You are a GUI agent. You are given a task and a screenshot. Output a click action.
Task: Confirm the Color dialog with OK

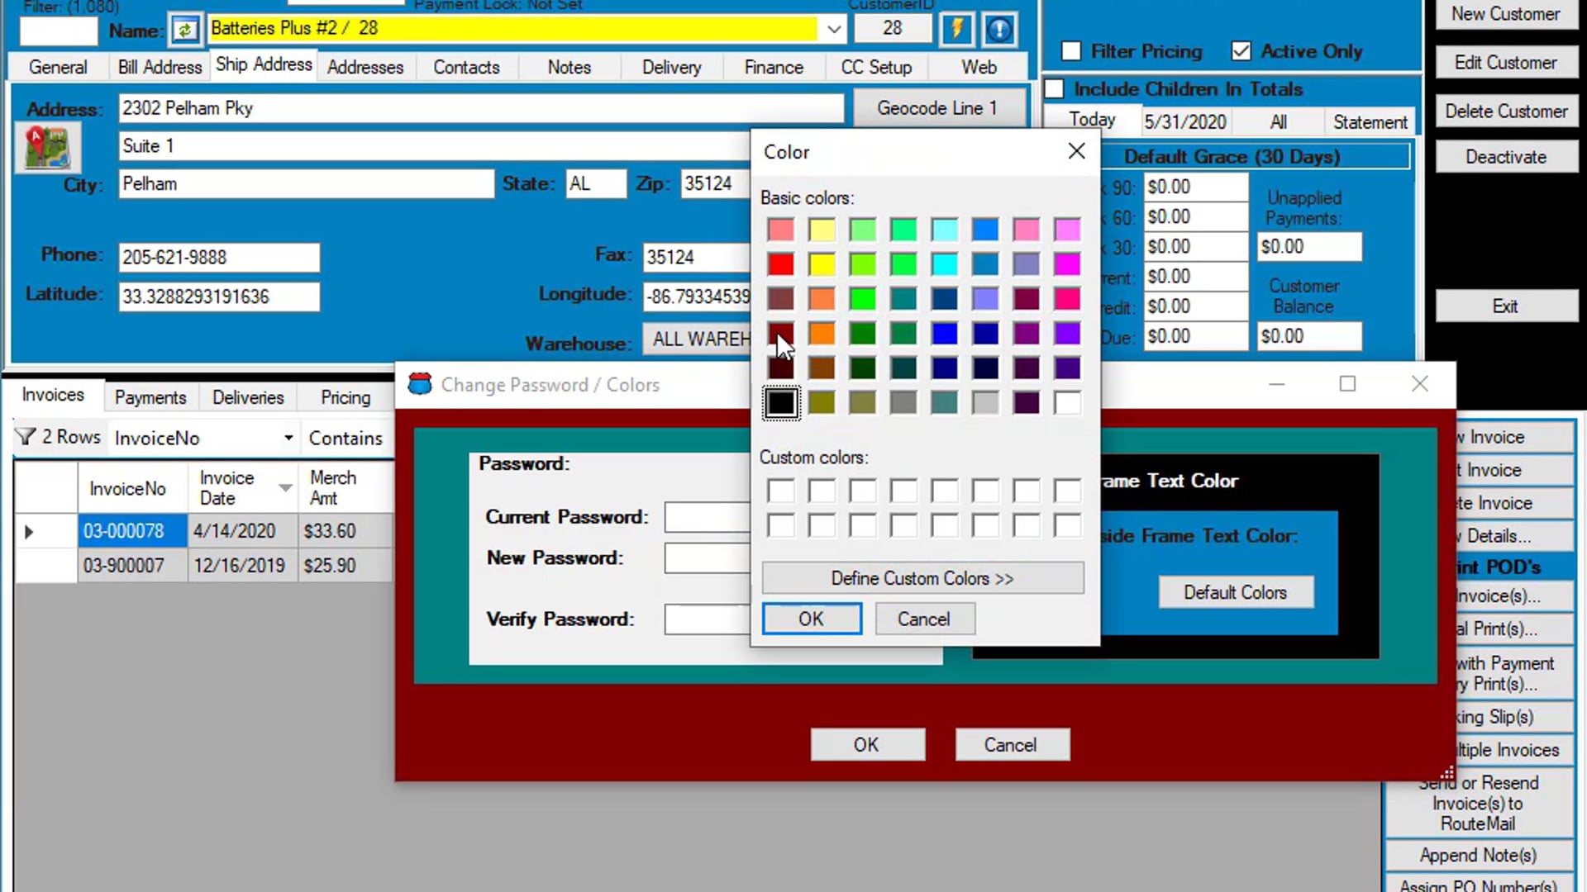[811, 619]
